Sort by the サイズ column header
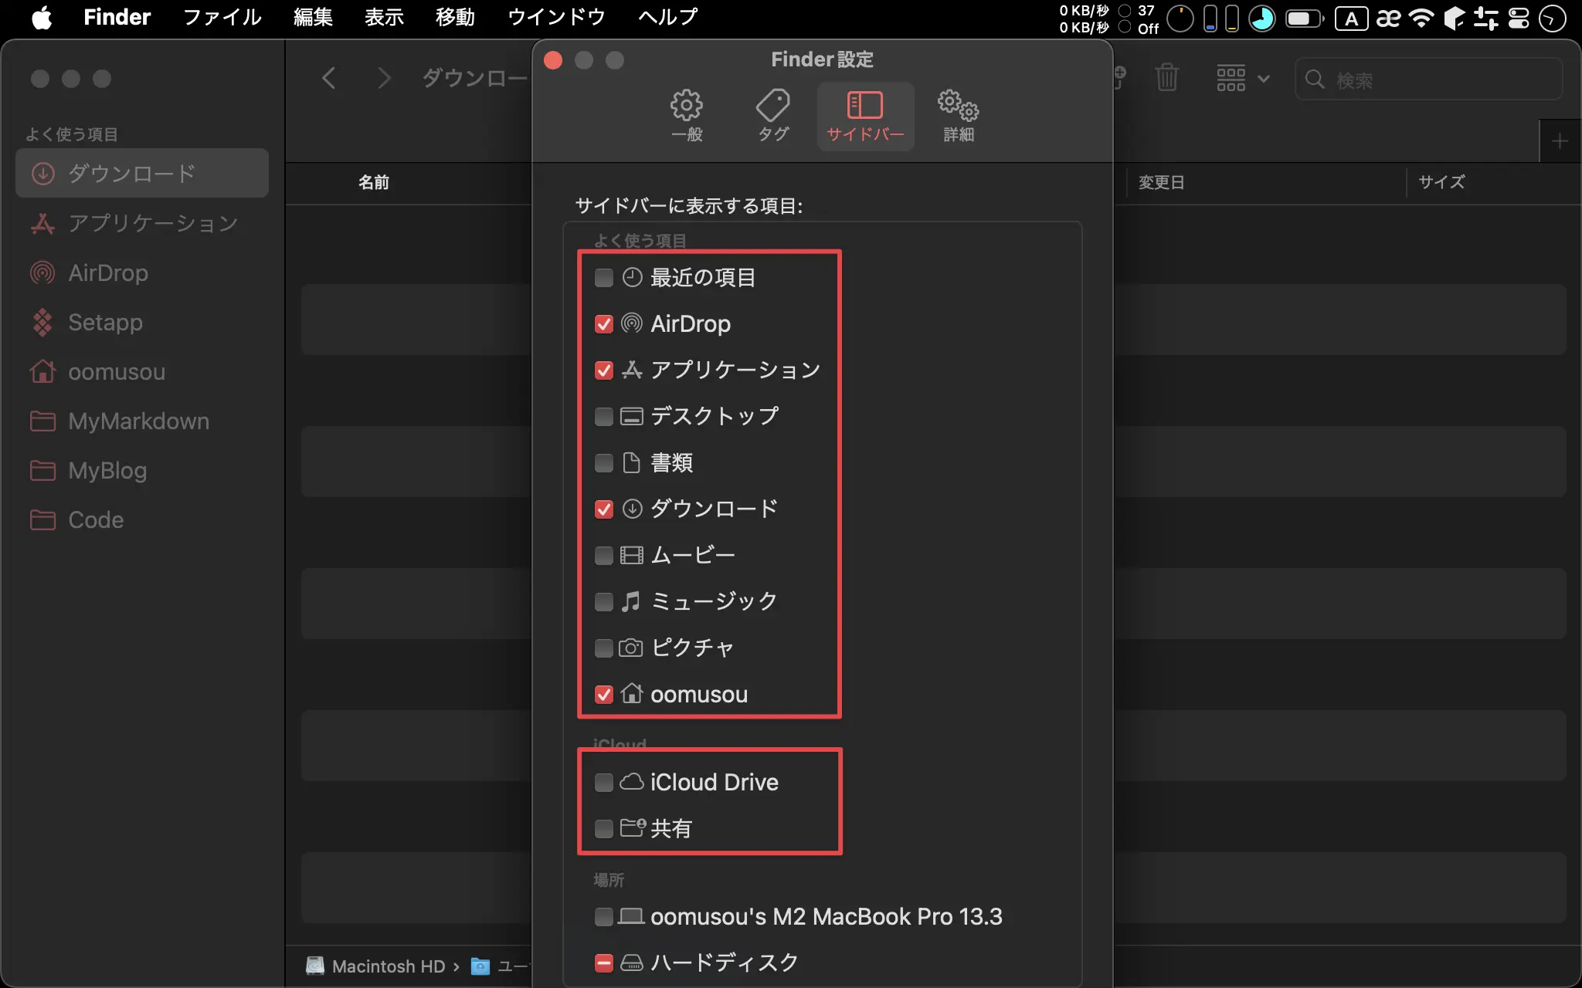This screenshot has width=1582, height=988. (x=1441, y=182)
